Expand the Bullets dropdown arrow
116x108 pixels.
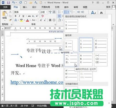tap(62, 12)
